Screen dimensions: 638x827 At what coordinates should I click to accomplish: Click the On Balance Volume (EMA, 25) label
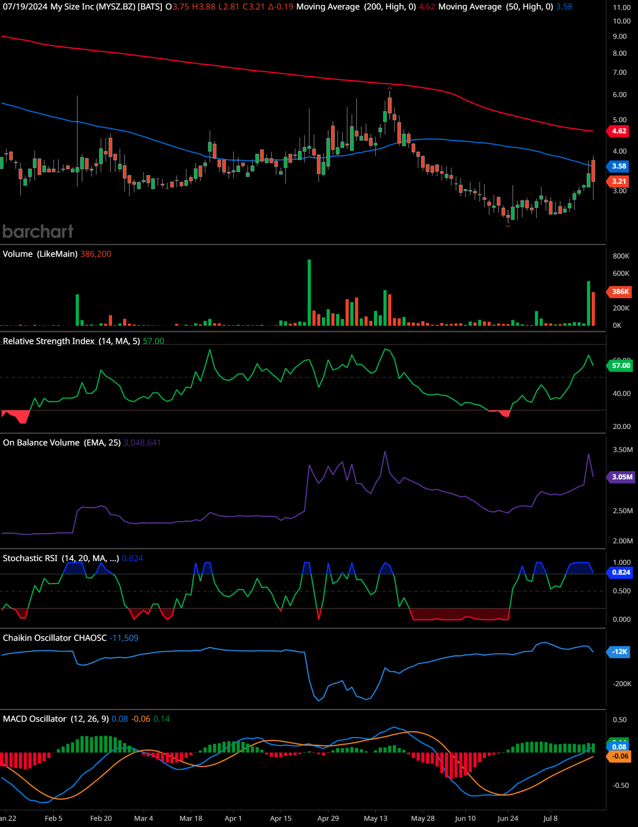click(62, 443)
